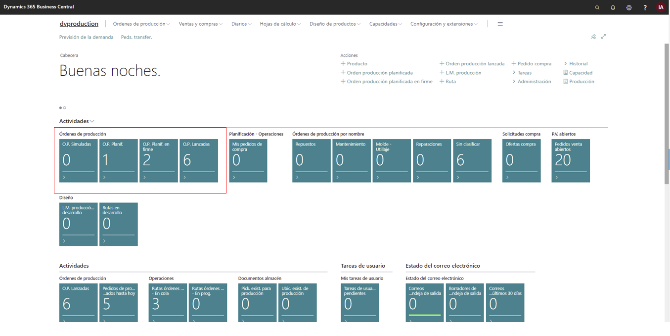
Task: Expand the Capacidades menu
Action: 386,24
